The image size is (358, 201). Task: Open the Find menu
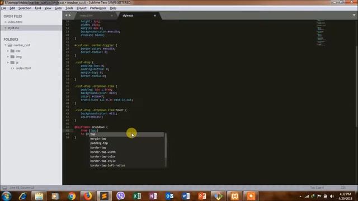tap(38, 8)
